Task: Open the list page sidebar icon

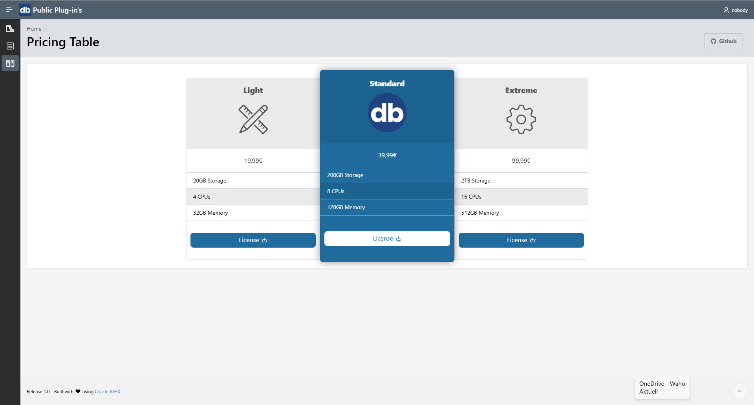Action: [x=10, y=46]
